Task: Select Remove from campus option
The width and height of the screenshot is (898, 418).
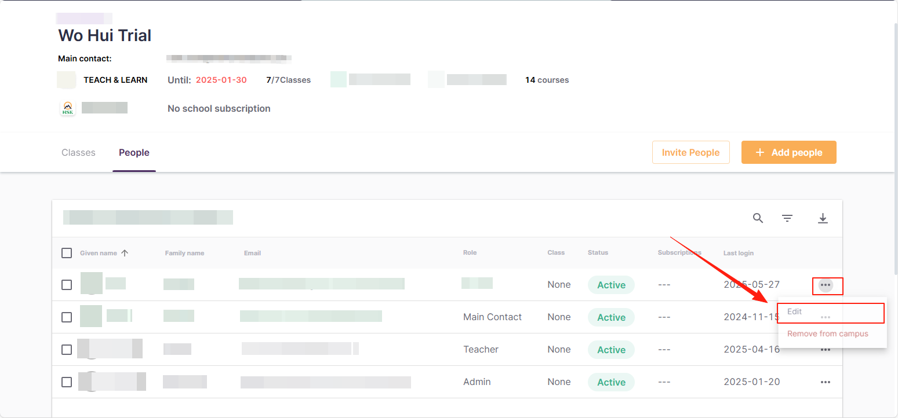Action: (x=827, y=333)
